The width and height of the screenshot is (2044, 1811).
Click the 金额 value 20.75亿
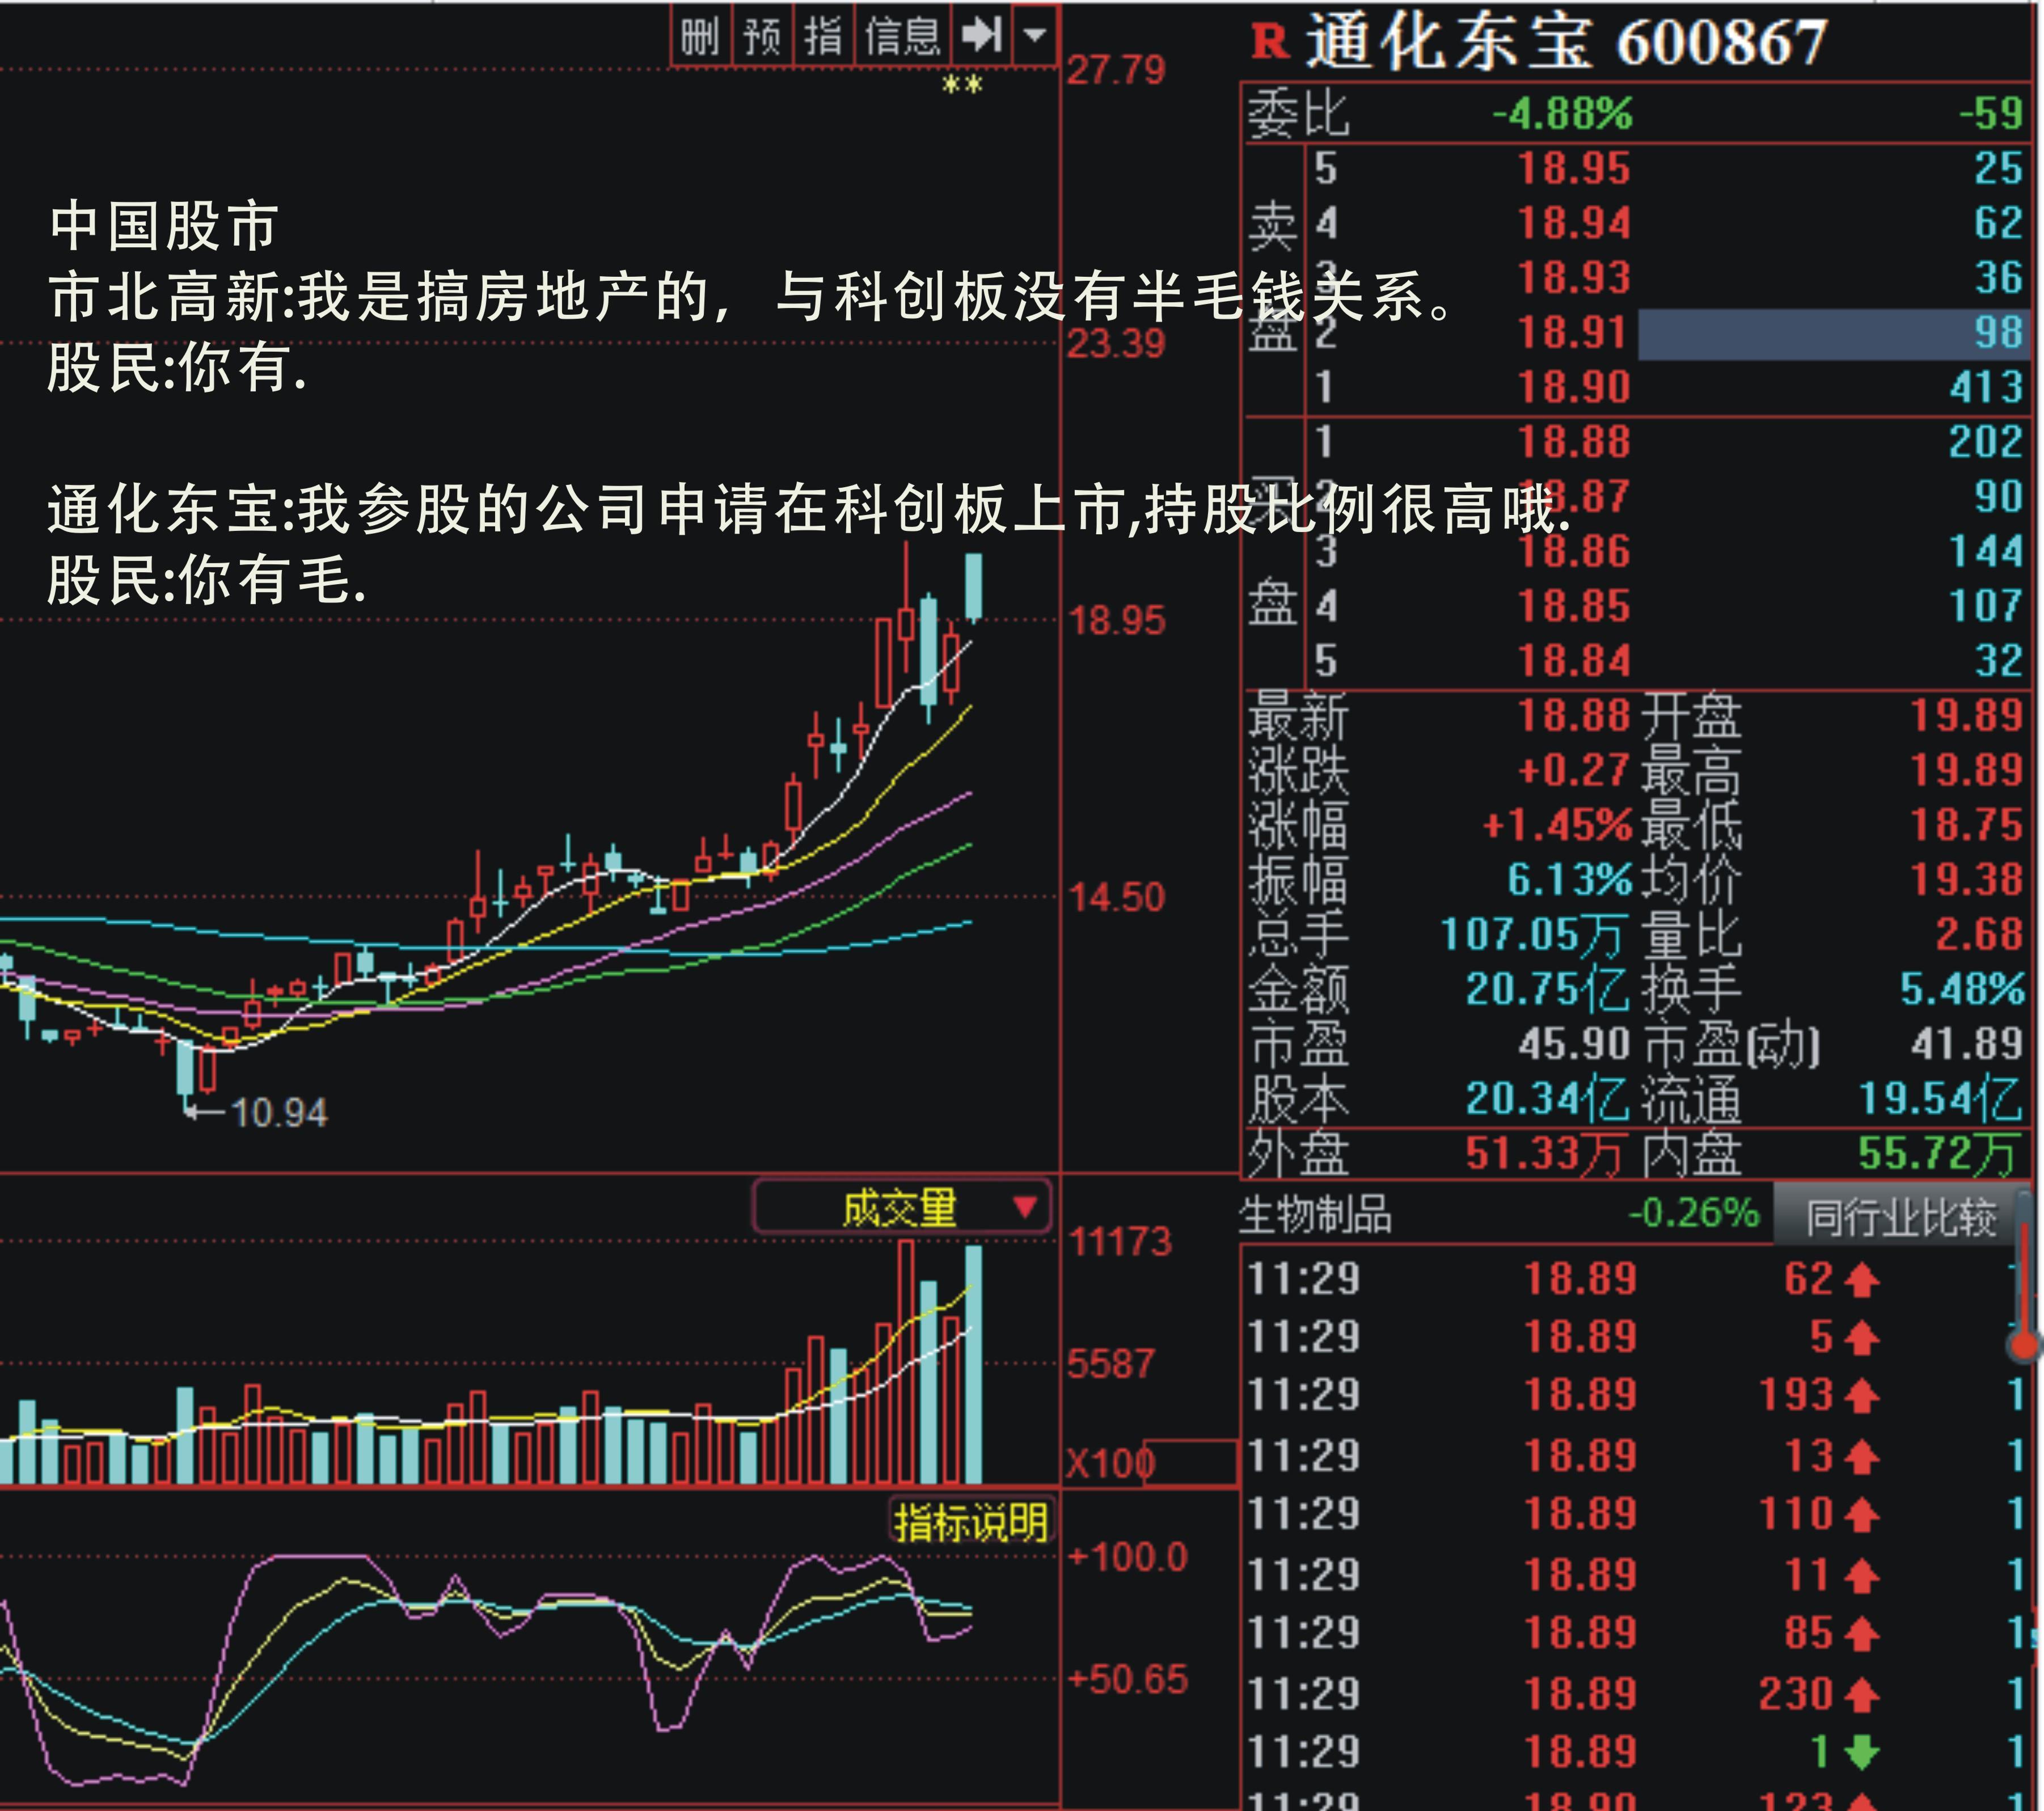click(1547, 990)
